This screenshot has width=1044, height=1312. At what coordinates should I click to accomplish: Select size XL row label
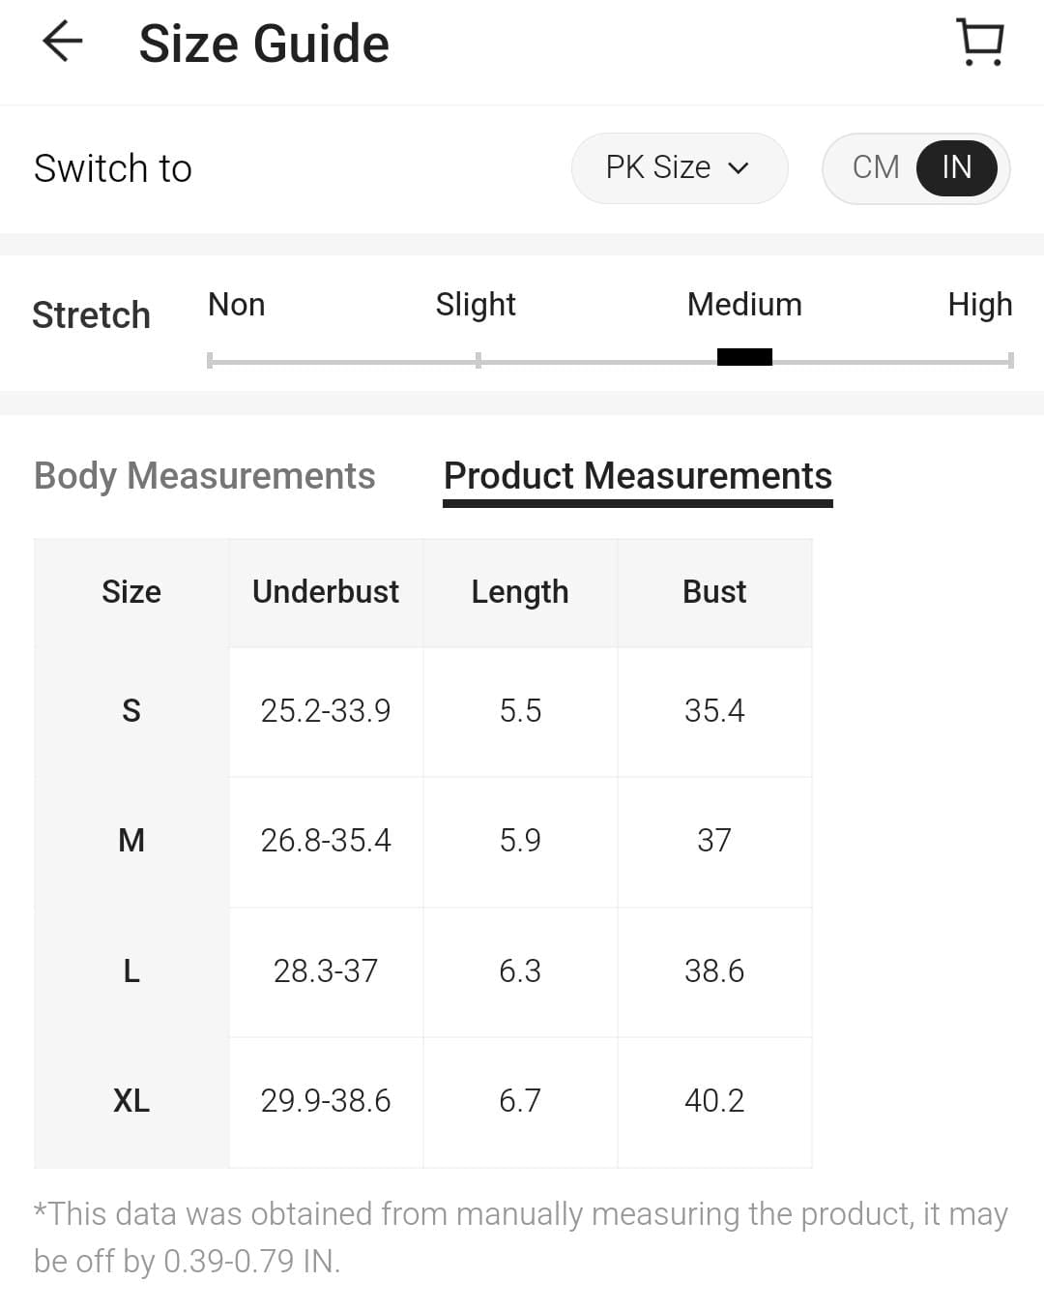131,1101
